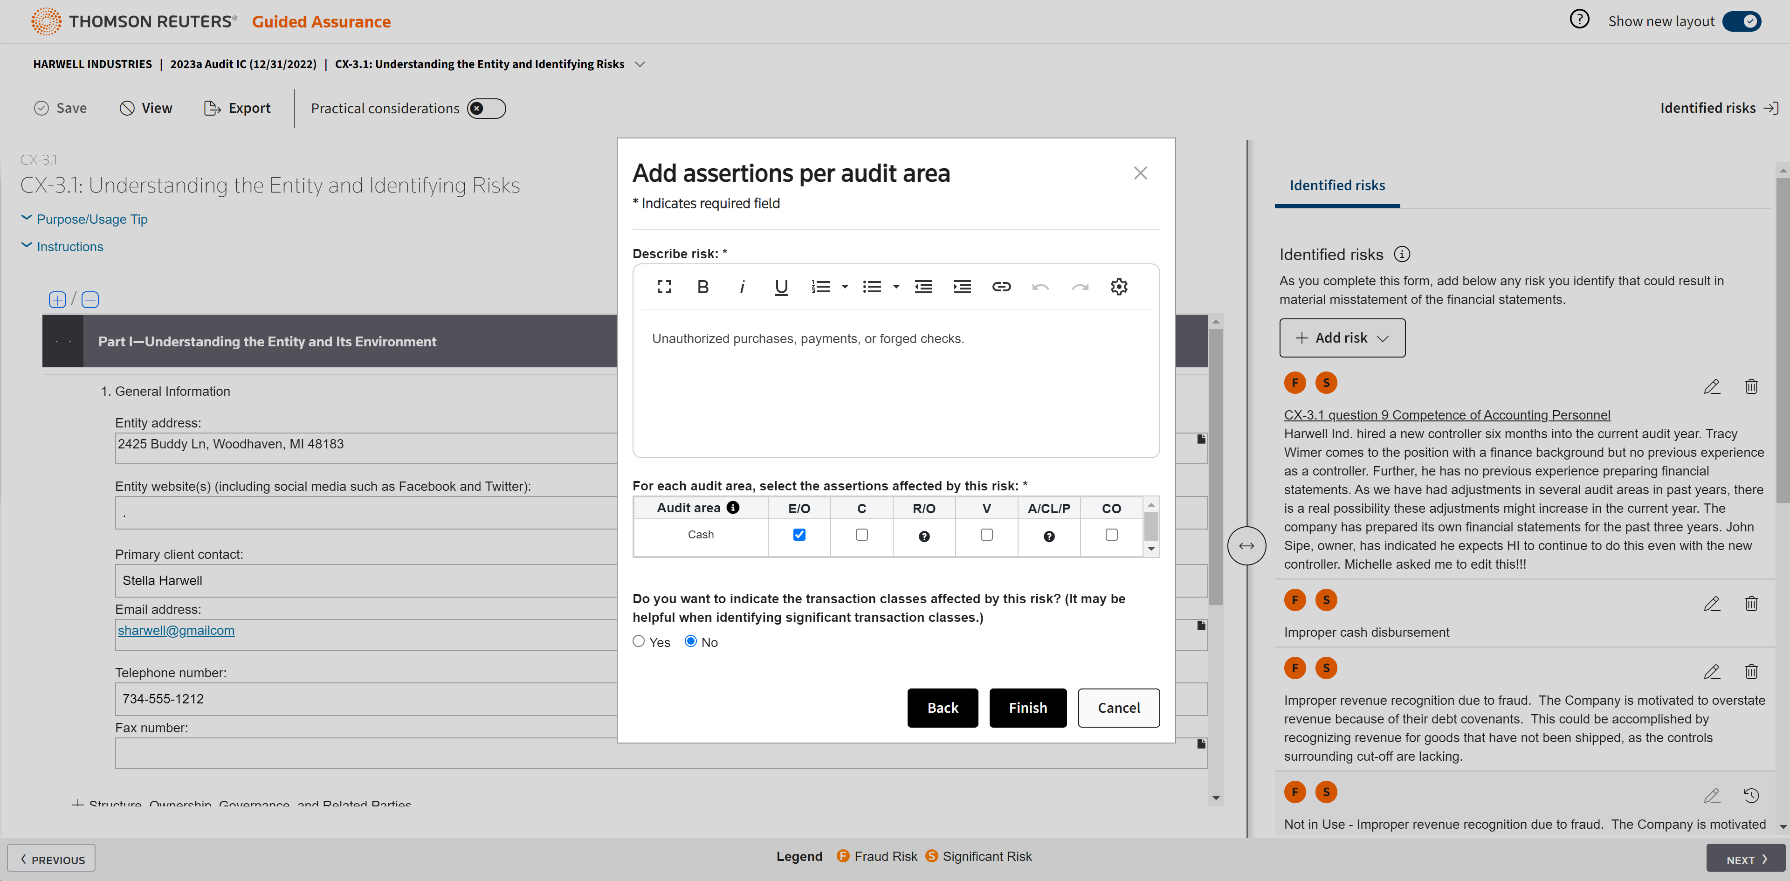This screenshot has height=881, width=1790.
Task: Check the C assertion for Cash
Action: (861, 535)
